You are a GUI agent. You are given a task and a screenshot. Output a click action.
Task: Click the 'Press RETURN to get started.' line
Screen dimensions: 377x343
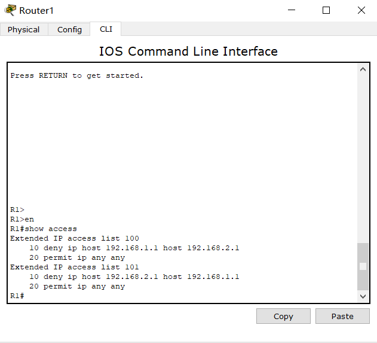pos(76,75)
